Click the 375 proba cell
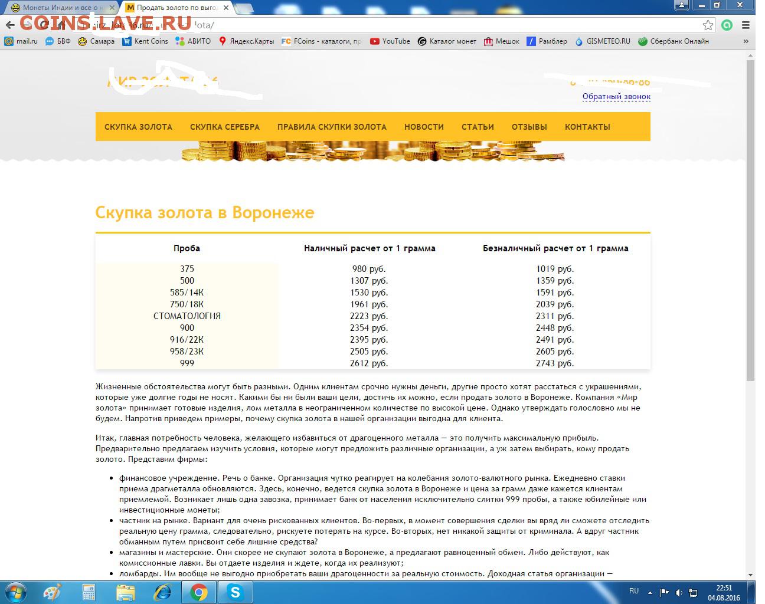 tap(187, 269)
